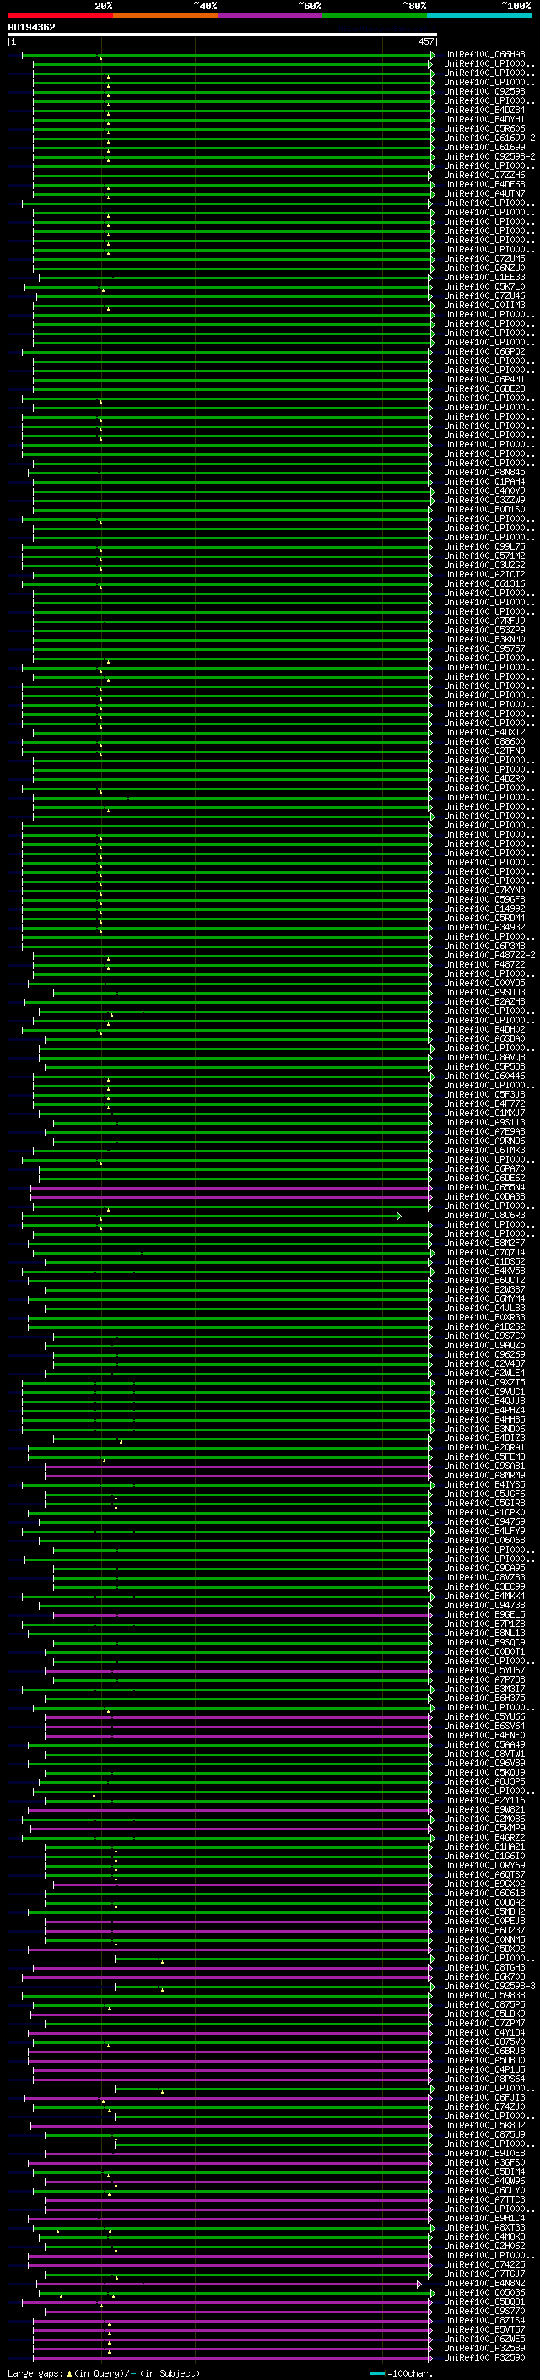Click hit label UniRef100_B4DXT2
Image resolution: width=540 pixels, height=2380 pixels.
(x=483, y=732)
